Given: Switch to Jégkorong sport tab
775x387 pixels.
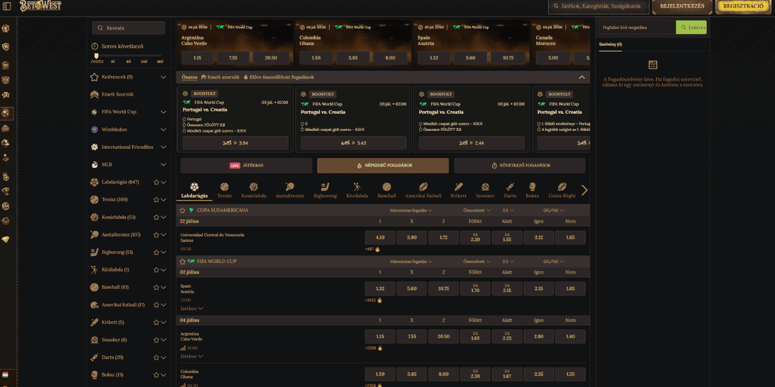Looking at the screenshot, I should click(325, 190).
